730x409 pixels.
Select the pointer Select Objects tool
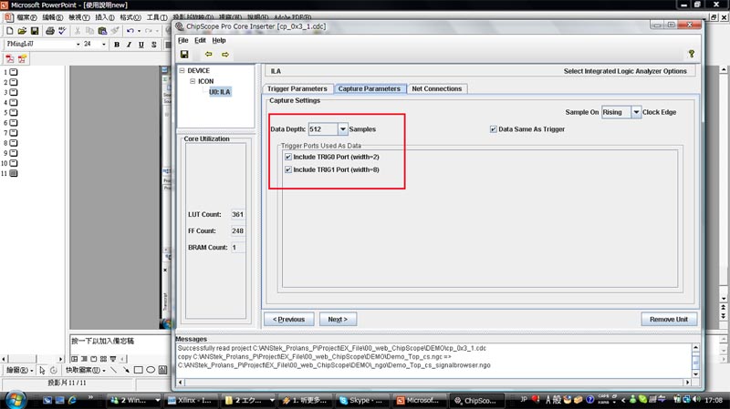click(x=42, y=370)
